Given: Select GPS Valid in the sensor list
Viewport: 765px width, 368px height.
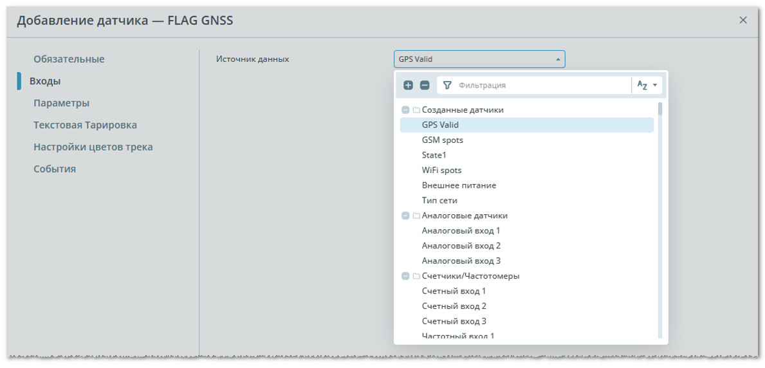Looking at the screenshot, I should (526, 125).
